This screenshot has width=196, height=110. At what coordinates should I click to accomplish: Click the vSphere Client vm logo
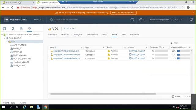click(6, 20)
